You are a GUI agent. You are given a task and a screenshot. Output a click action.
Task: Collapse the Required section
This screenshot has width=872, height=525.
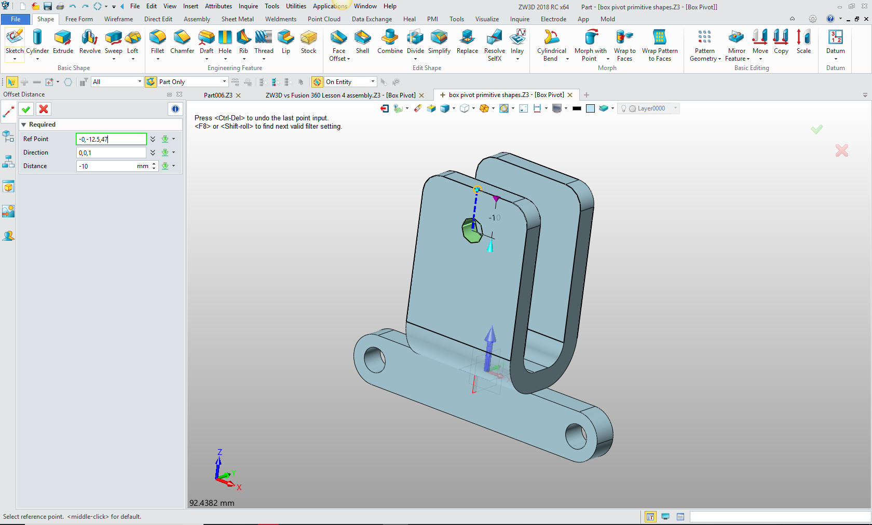click(23, 125)
